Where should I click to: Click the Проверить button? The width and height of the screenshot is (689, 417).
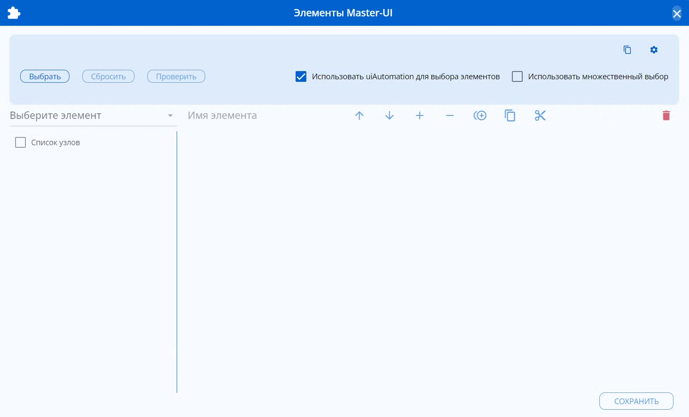pos(176,77)
